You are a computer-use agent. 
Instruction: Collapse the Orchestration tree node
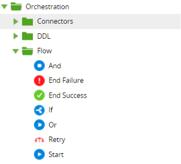pyautogui.click(x=4, y=6)
